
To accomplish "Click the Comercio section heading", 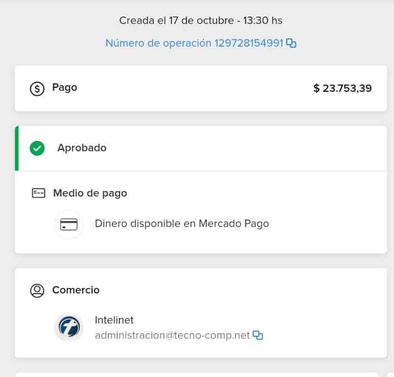I will click(x=75, y=290).
